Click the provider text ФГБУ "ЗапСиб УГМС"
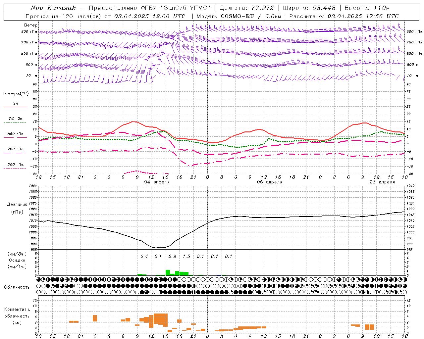The image size is (424, 339). point(175,8)
